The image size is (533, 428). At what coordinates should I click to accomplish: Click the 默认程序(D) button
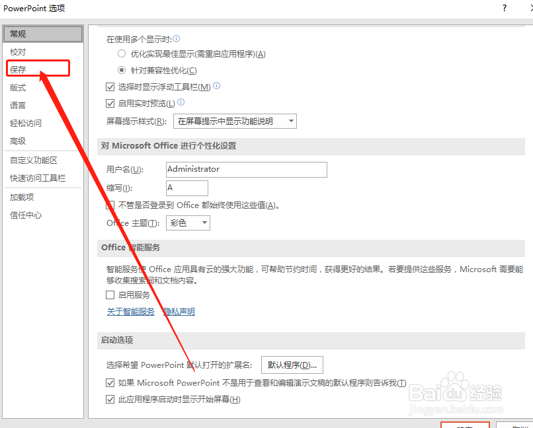pyautogui.click(x=292, y=364)
